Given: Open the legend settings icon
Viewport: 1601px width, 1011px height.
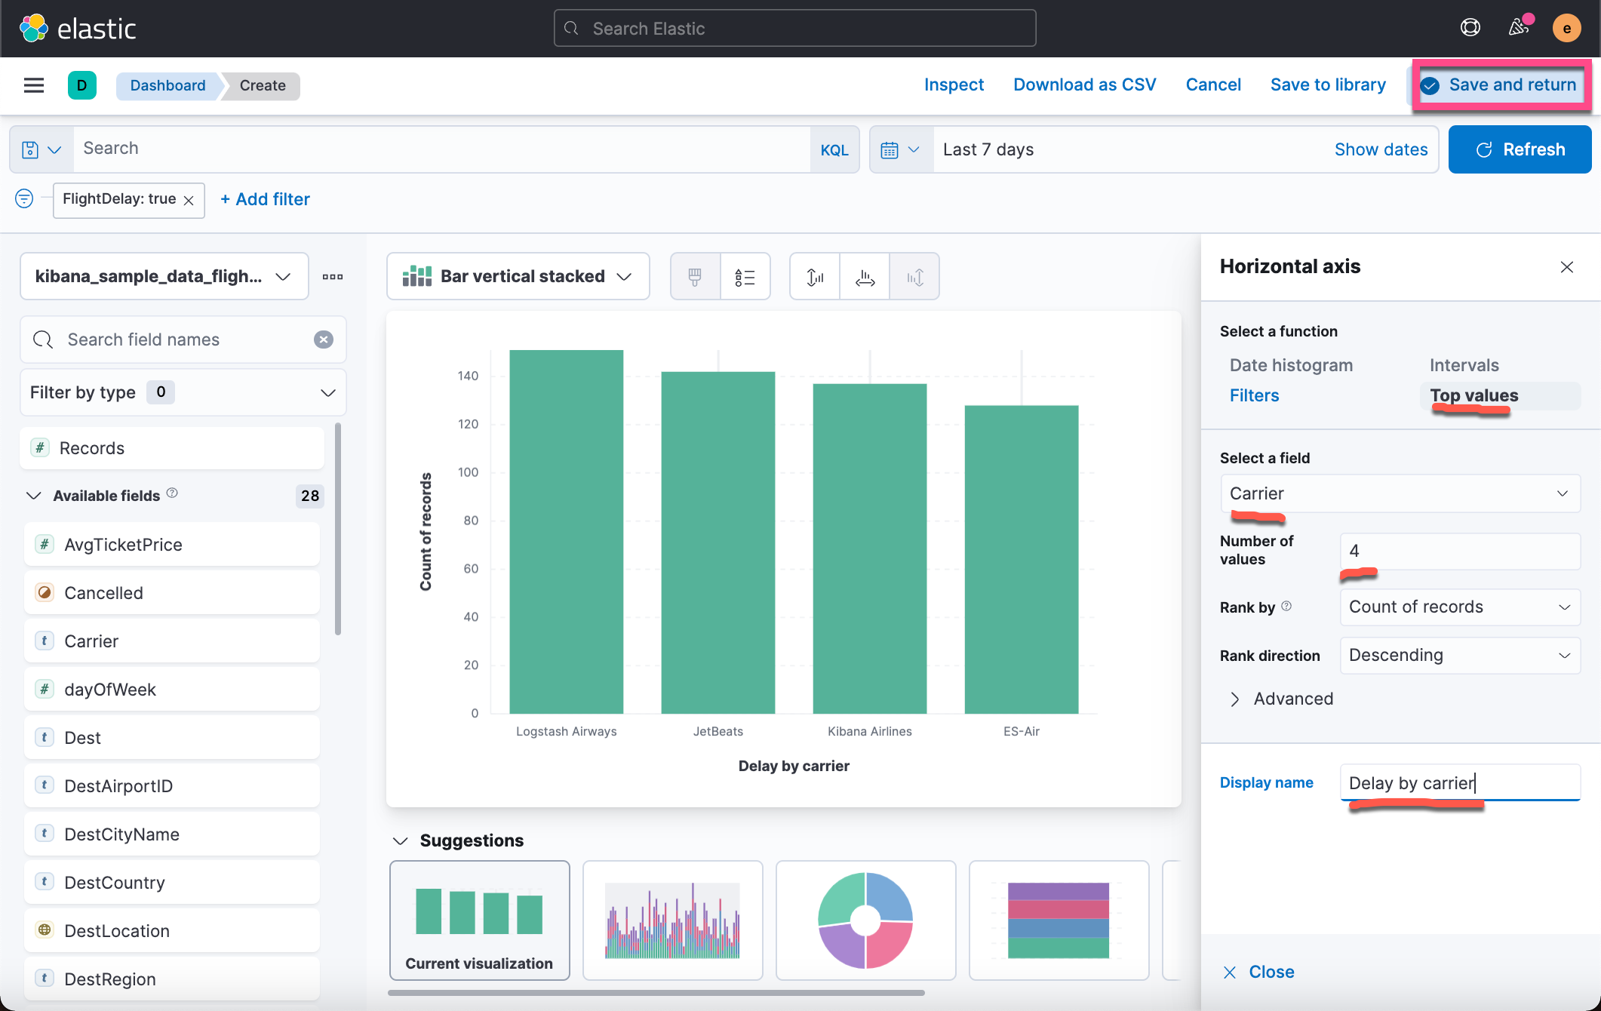Looking at the screenshot, I should point(745,277).
